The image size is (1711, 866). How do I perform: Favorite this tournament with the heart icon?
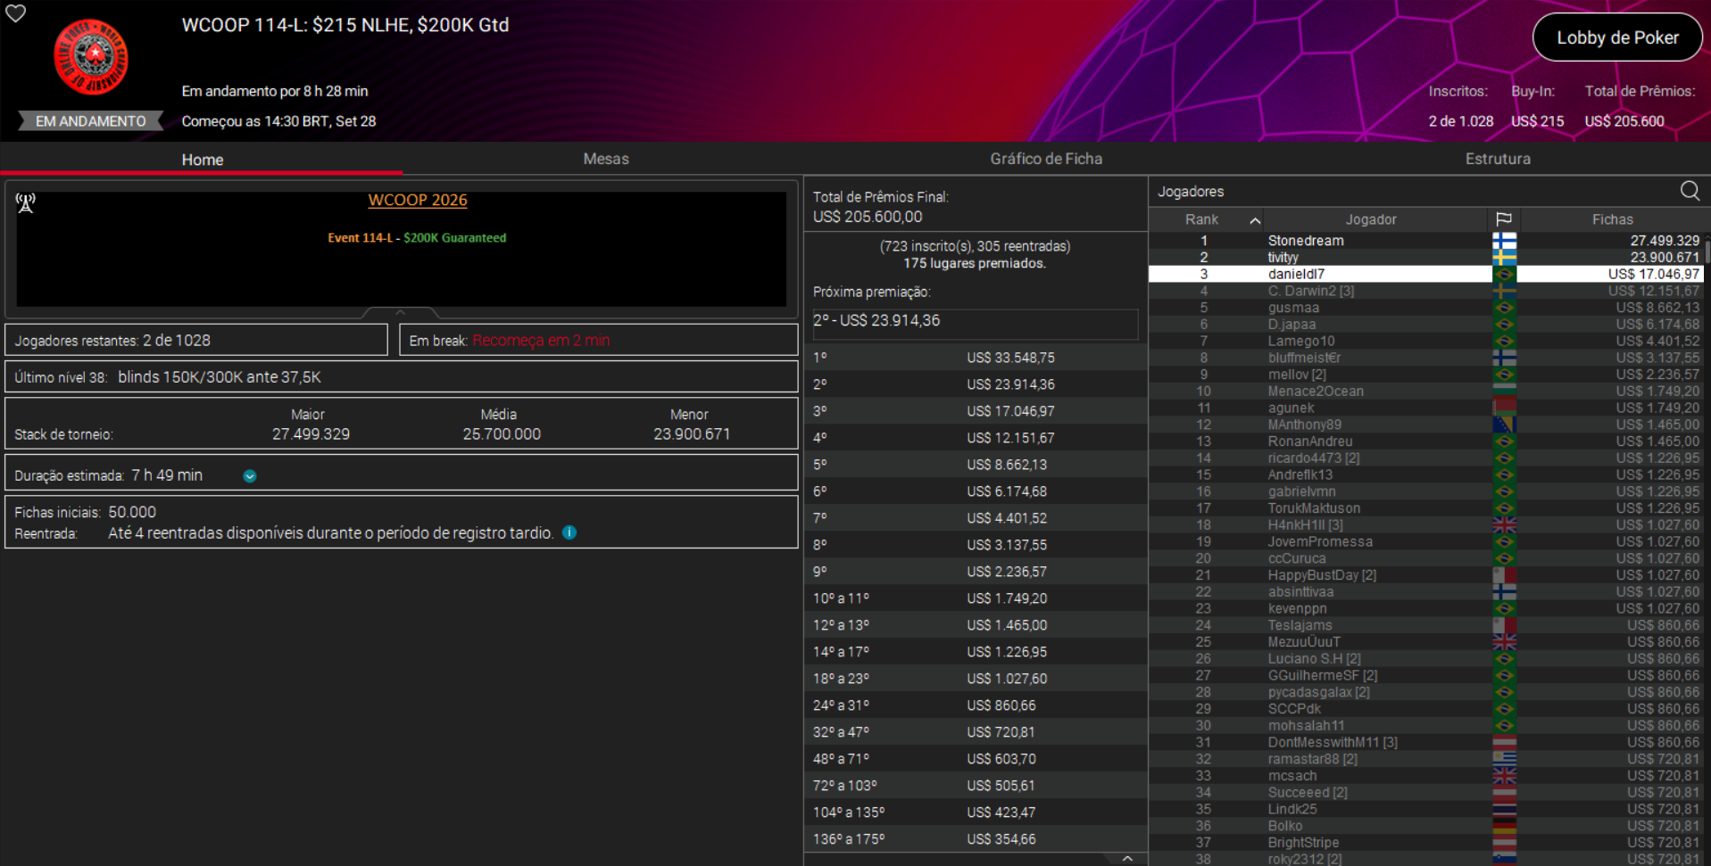pyautogui.click(x=16, y=13)
